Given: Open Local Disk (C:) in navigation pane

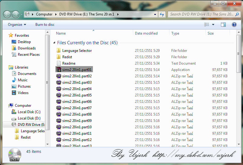Looking at the screenshot, I should point(26,112).
